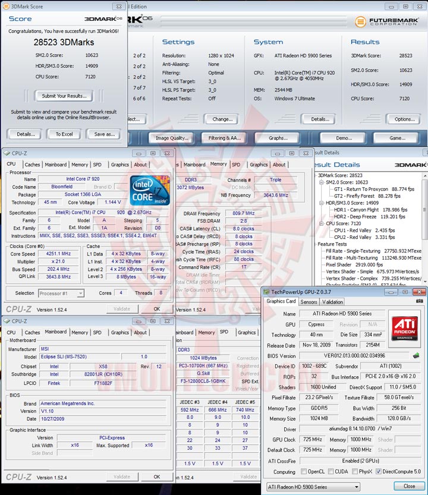
Task: Click the bottom CPU-Z window title icon
Action: coord(7,321)
